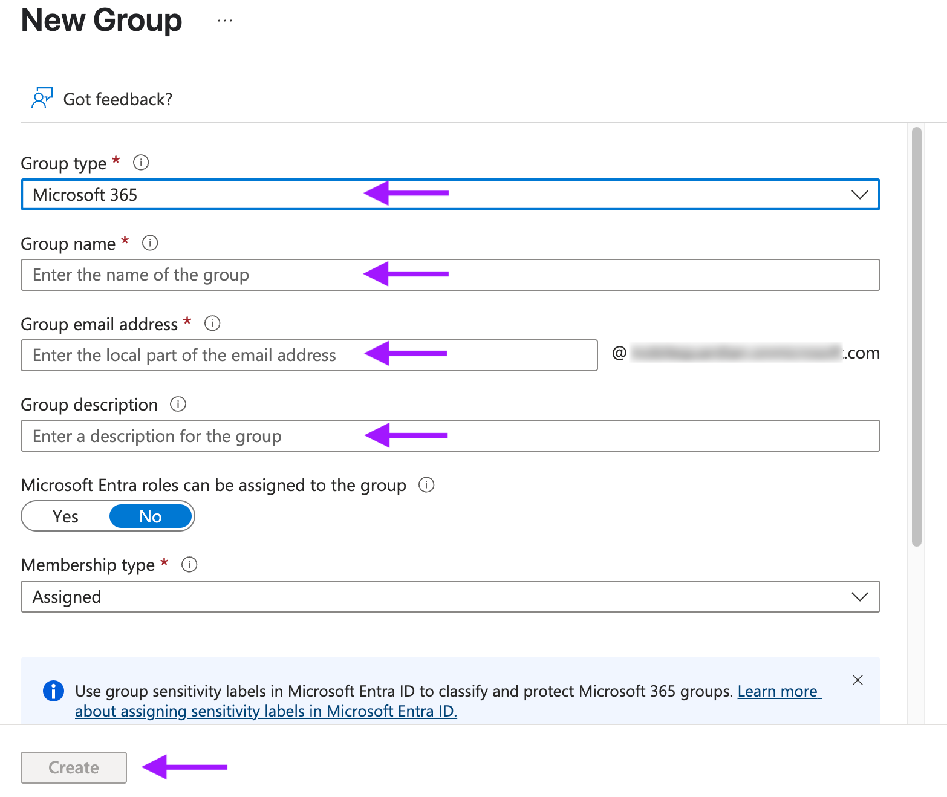This screenshot has width=947, height=797.
Task: Open Learn more about sensitivity labels link
Action: (447, 701)
